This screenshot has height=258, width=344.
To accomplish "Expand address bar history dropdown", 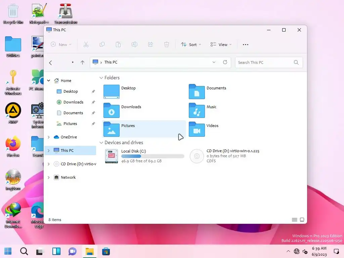I will [214, 62].
